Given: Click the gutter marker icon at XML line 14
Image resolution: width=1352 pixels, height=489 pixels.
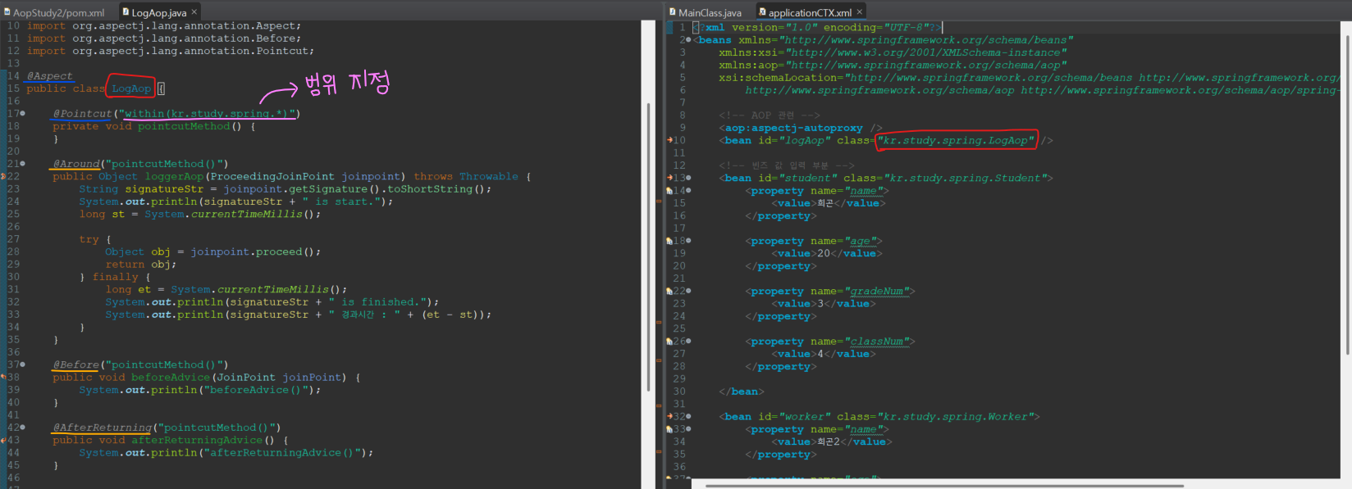Looking at the screenshot, I should tap(670, 191).
